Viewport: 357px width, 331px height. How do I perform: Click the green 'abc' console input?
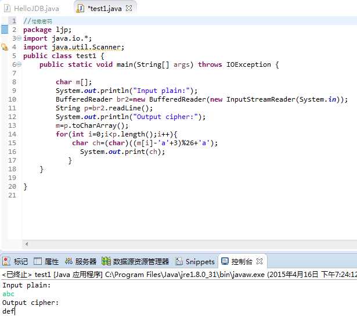[8, 294]
